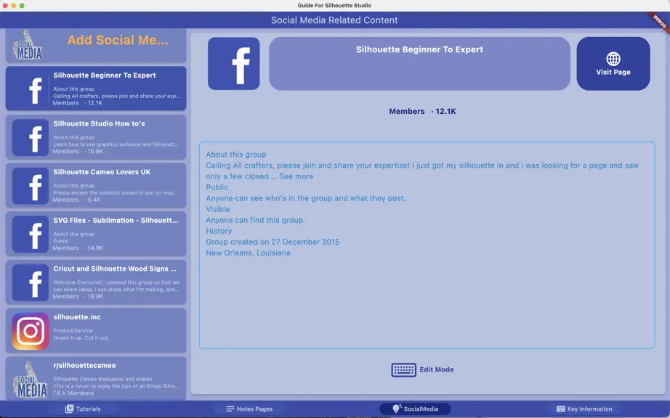This screenshot has width=670, height=418.
Task: Open Cricut and Silhouette Wood Signs title
Action: 115,269
